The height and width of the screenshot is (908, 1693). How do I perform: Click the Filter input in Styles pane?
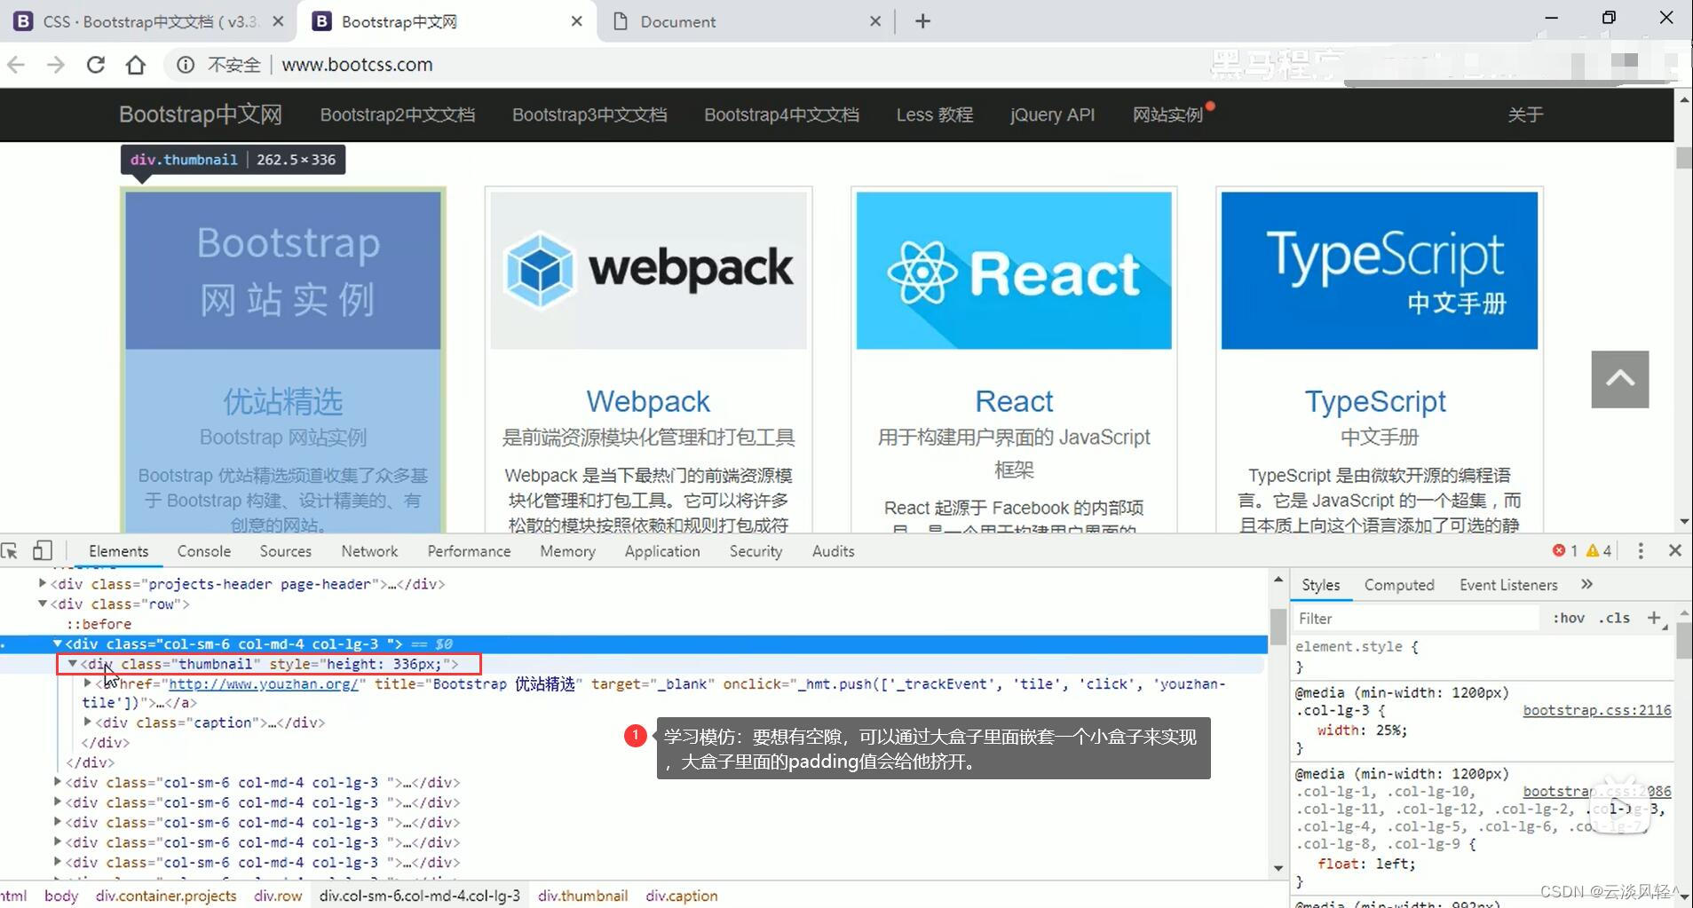pyautogui.click(x=1415, y=618)
